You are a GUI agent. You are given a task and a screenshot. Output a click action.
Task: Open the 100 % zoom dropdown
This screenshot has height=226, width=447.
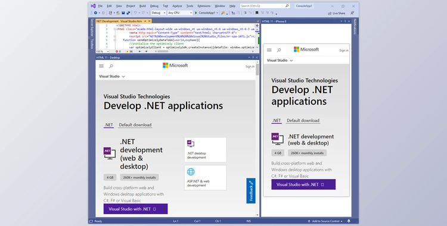coord(108,52)
